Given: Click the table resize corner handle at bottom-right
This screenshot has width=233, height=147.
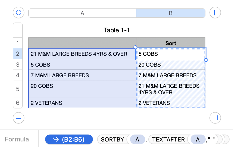Looking at the screenshot, I should tap(215, 118).
